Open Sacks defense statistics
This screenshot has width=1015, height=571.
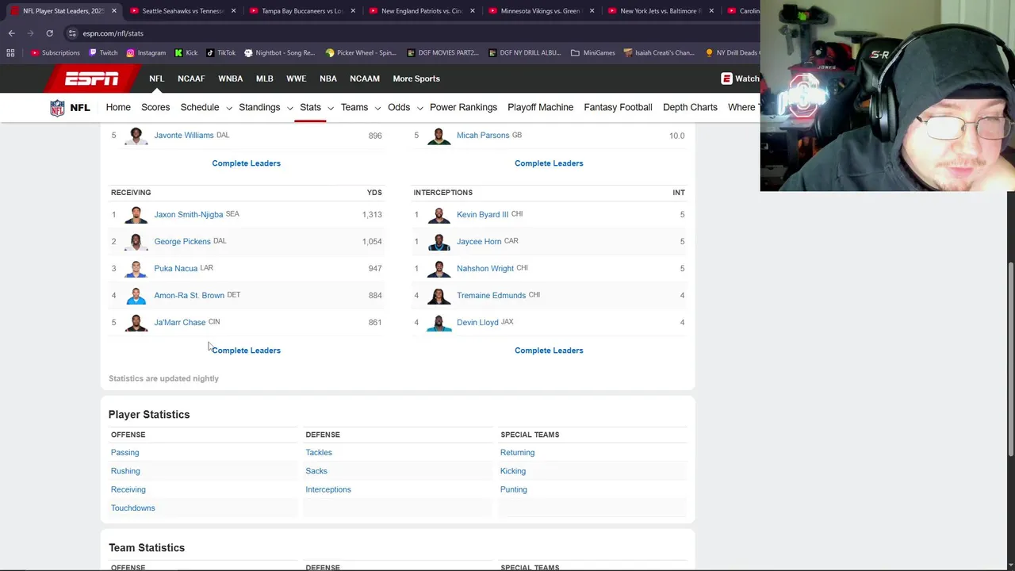(316, 471)
